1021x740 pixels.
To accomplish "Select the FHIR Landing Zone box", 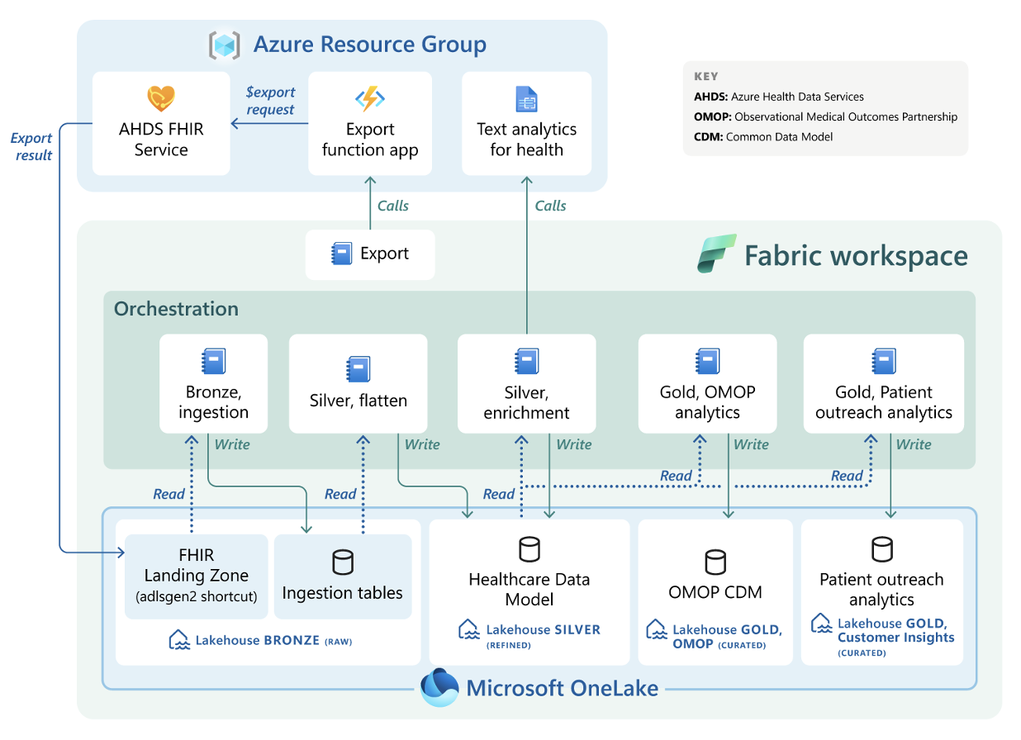I will pos(197,576).
